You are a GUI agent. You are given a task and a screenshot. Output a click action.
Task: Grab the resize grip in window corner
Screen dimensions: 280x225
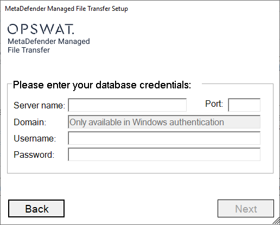coord(276,221)
